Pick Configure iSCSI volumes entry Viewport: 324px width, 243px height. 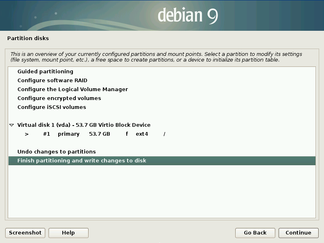click(x=51, y=107)
